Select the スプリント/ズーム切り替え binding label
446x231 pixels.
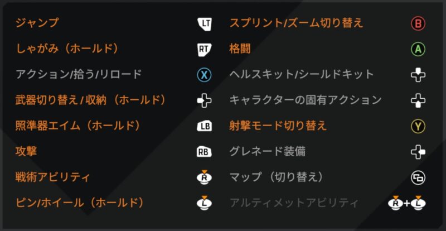tap(296, 23)
